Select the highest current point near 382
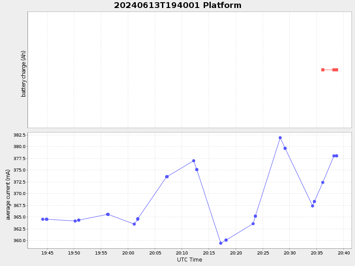 280,138
